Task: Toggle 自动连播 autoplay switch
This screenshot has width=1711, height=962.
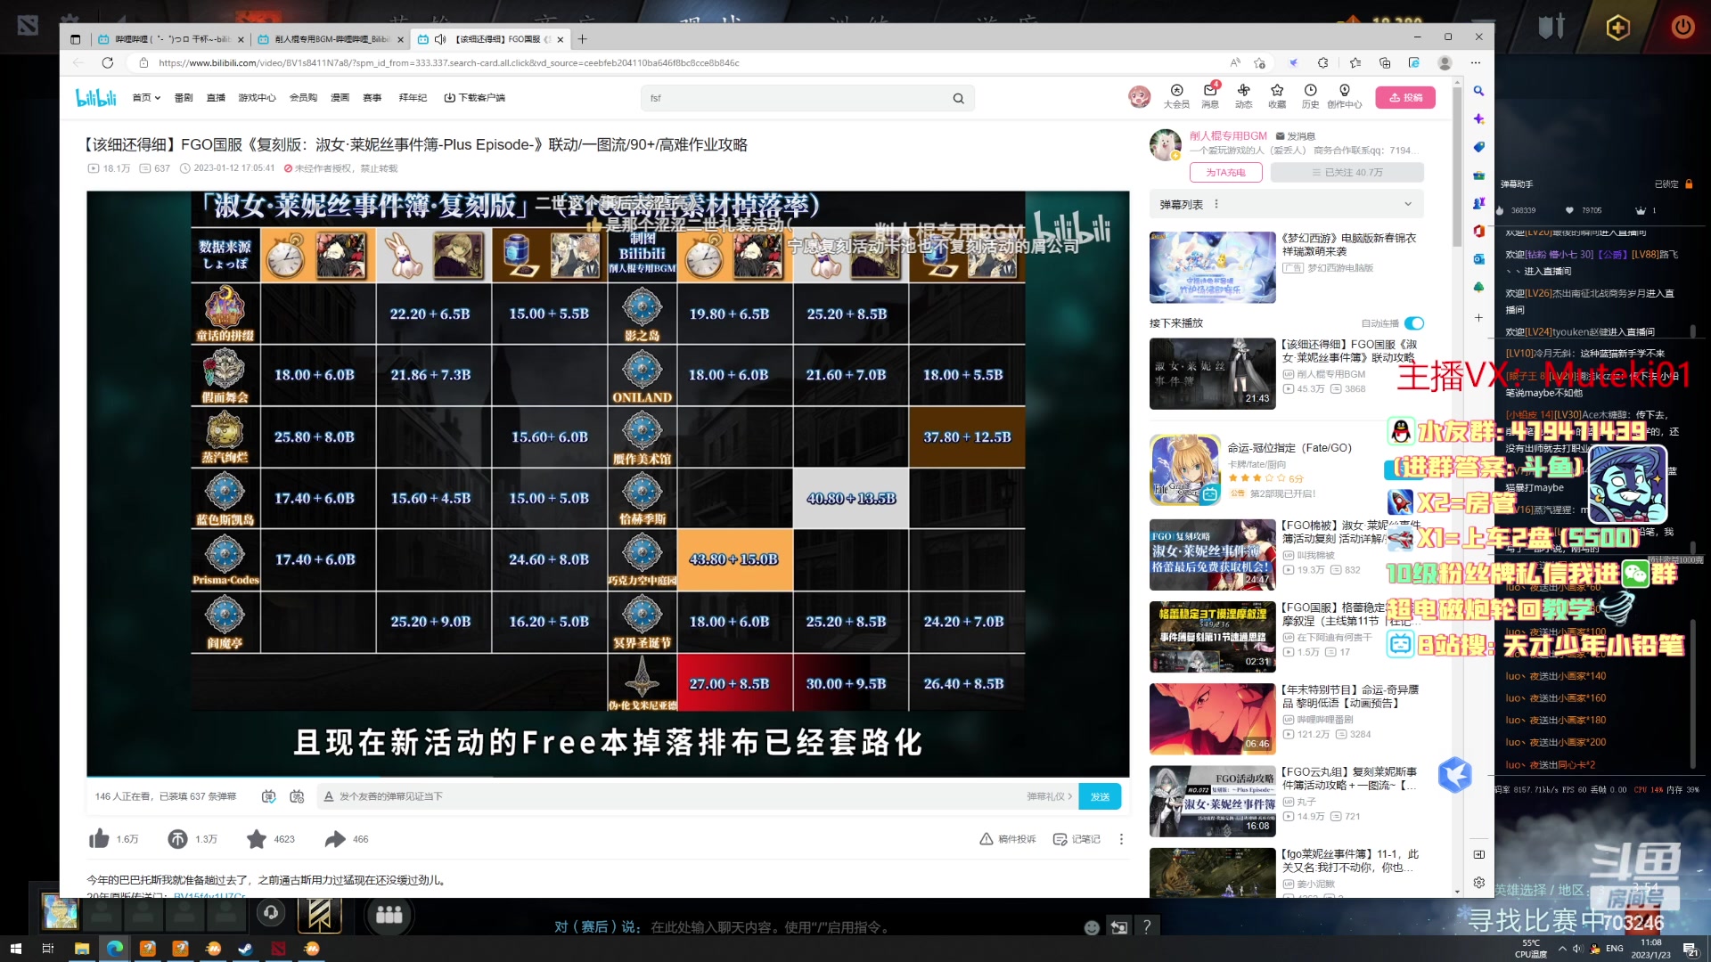Action: click(1414, 323)
